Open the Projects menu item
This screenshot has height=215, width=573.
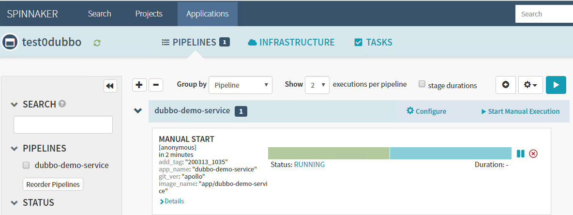click(149, 14)
